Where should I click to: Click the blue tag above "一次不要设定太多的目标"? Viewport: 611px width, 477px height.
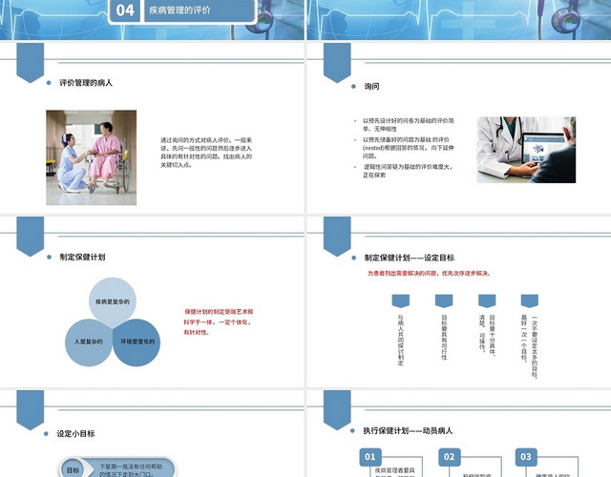[530, 301]
